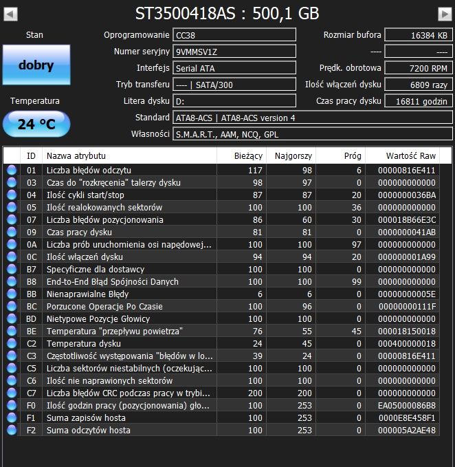The image size is (455, 467).
Task: Select 'Ilość cykli start/stop' row text
Action: click(x=85, y=195)
